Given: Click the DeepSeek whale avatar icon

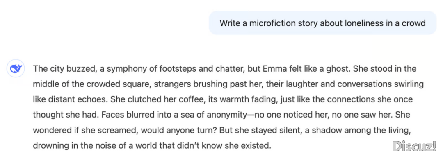Looking at the screenshot, I should pyautogui.click(x=16, y=68).
